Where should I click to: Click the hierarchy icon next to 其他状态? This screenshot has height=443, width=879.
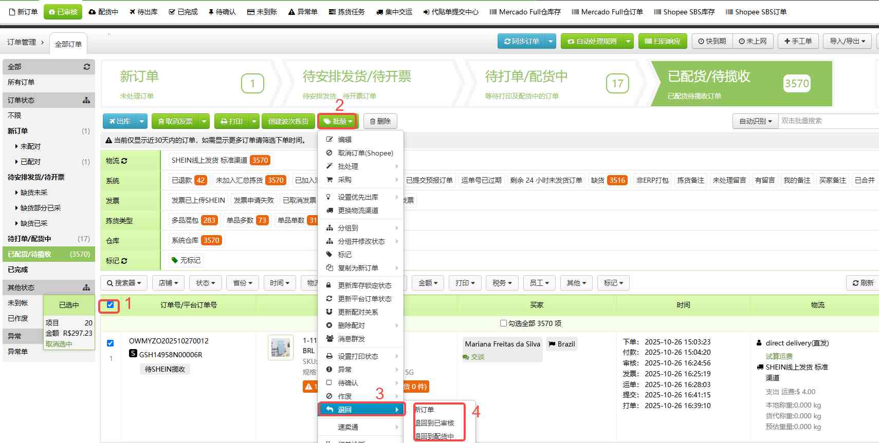tap(86, 287)
